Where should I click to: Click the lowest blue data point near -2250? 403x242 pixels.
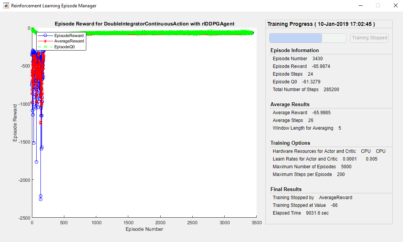[40, 199]
